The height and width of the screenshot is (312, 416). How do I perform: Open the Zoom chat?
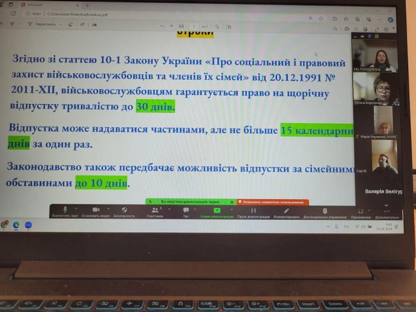[186, 210]
